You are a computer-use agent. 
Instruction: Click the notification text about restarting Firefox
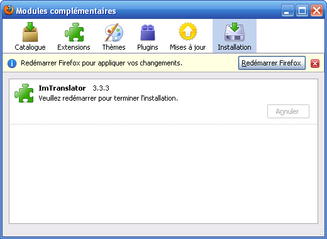(x=101, y=63)
